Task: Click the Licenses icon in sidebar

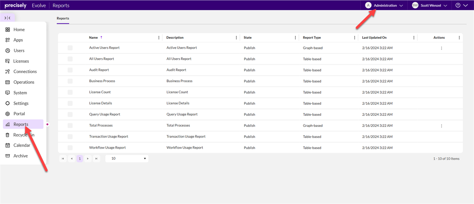Action: [8, 61]
